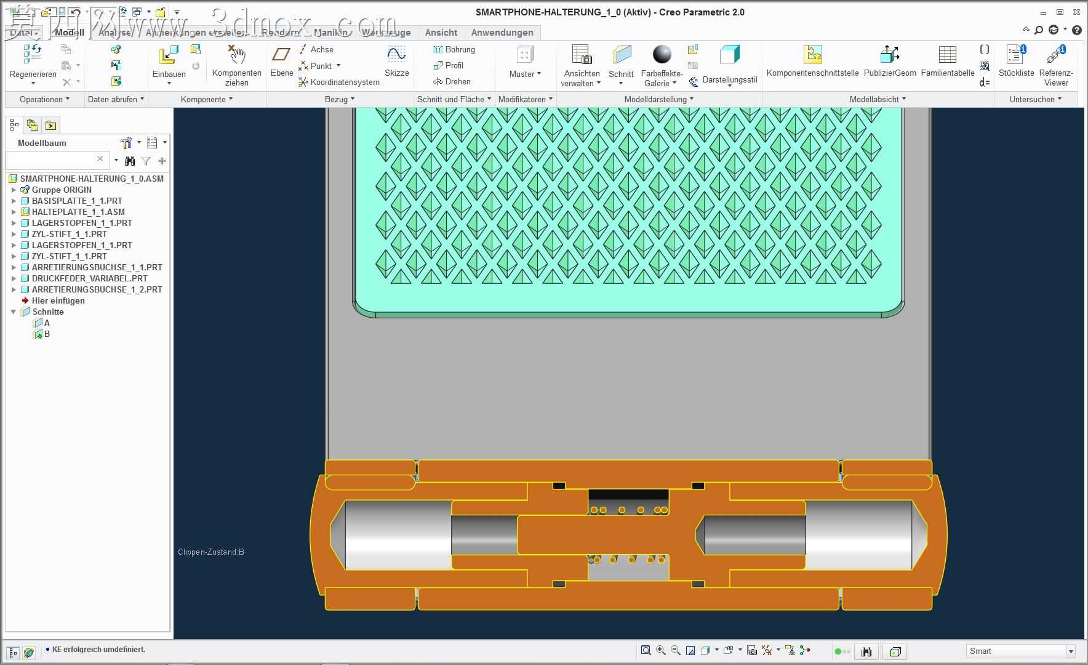Expand the Schnitt und Fläche group
The width and height of the screenshot is (1088, 665).
[454, 99]
